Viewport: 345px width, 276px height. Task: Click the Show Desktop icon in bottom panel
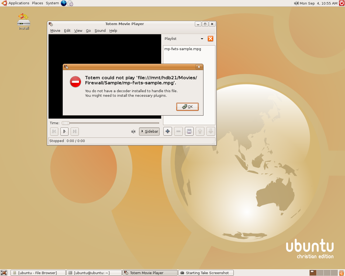(x=4, y=273)
